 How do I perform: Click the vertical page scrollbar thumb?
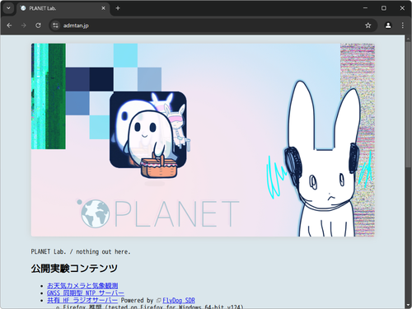408,105
